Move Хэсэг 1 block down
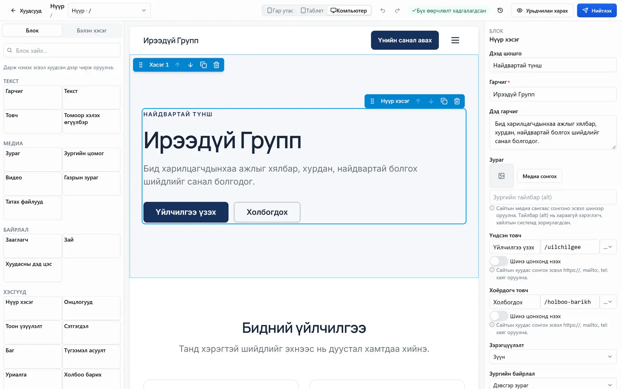 (190, 65)
